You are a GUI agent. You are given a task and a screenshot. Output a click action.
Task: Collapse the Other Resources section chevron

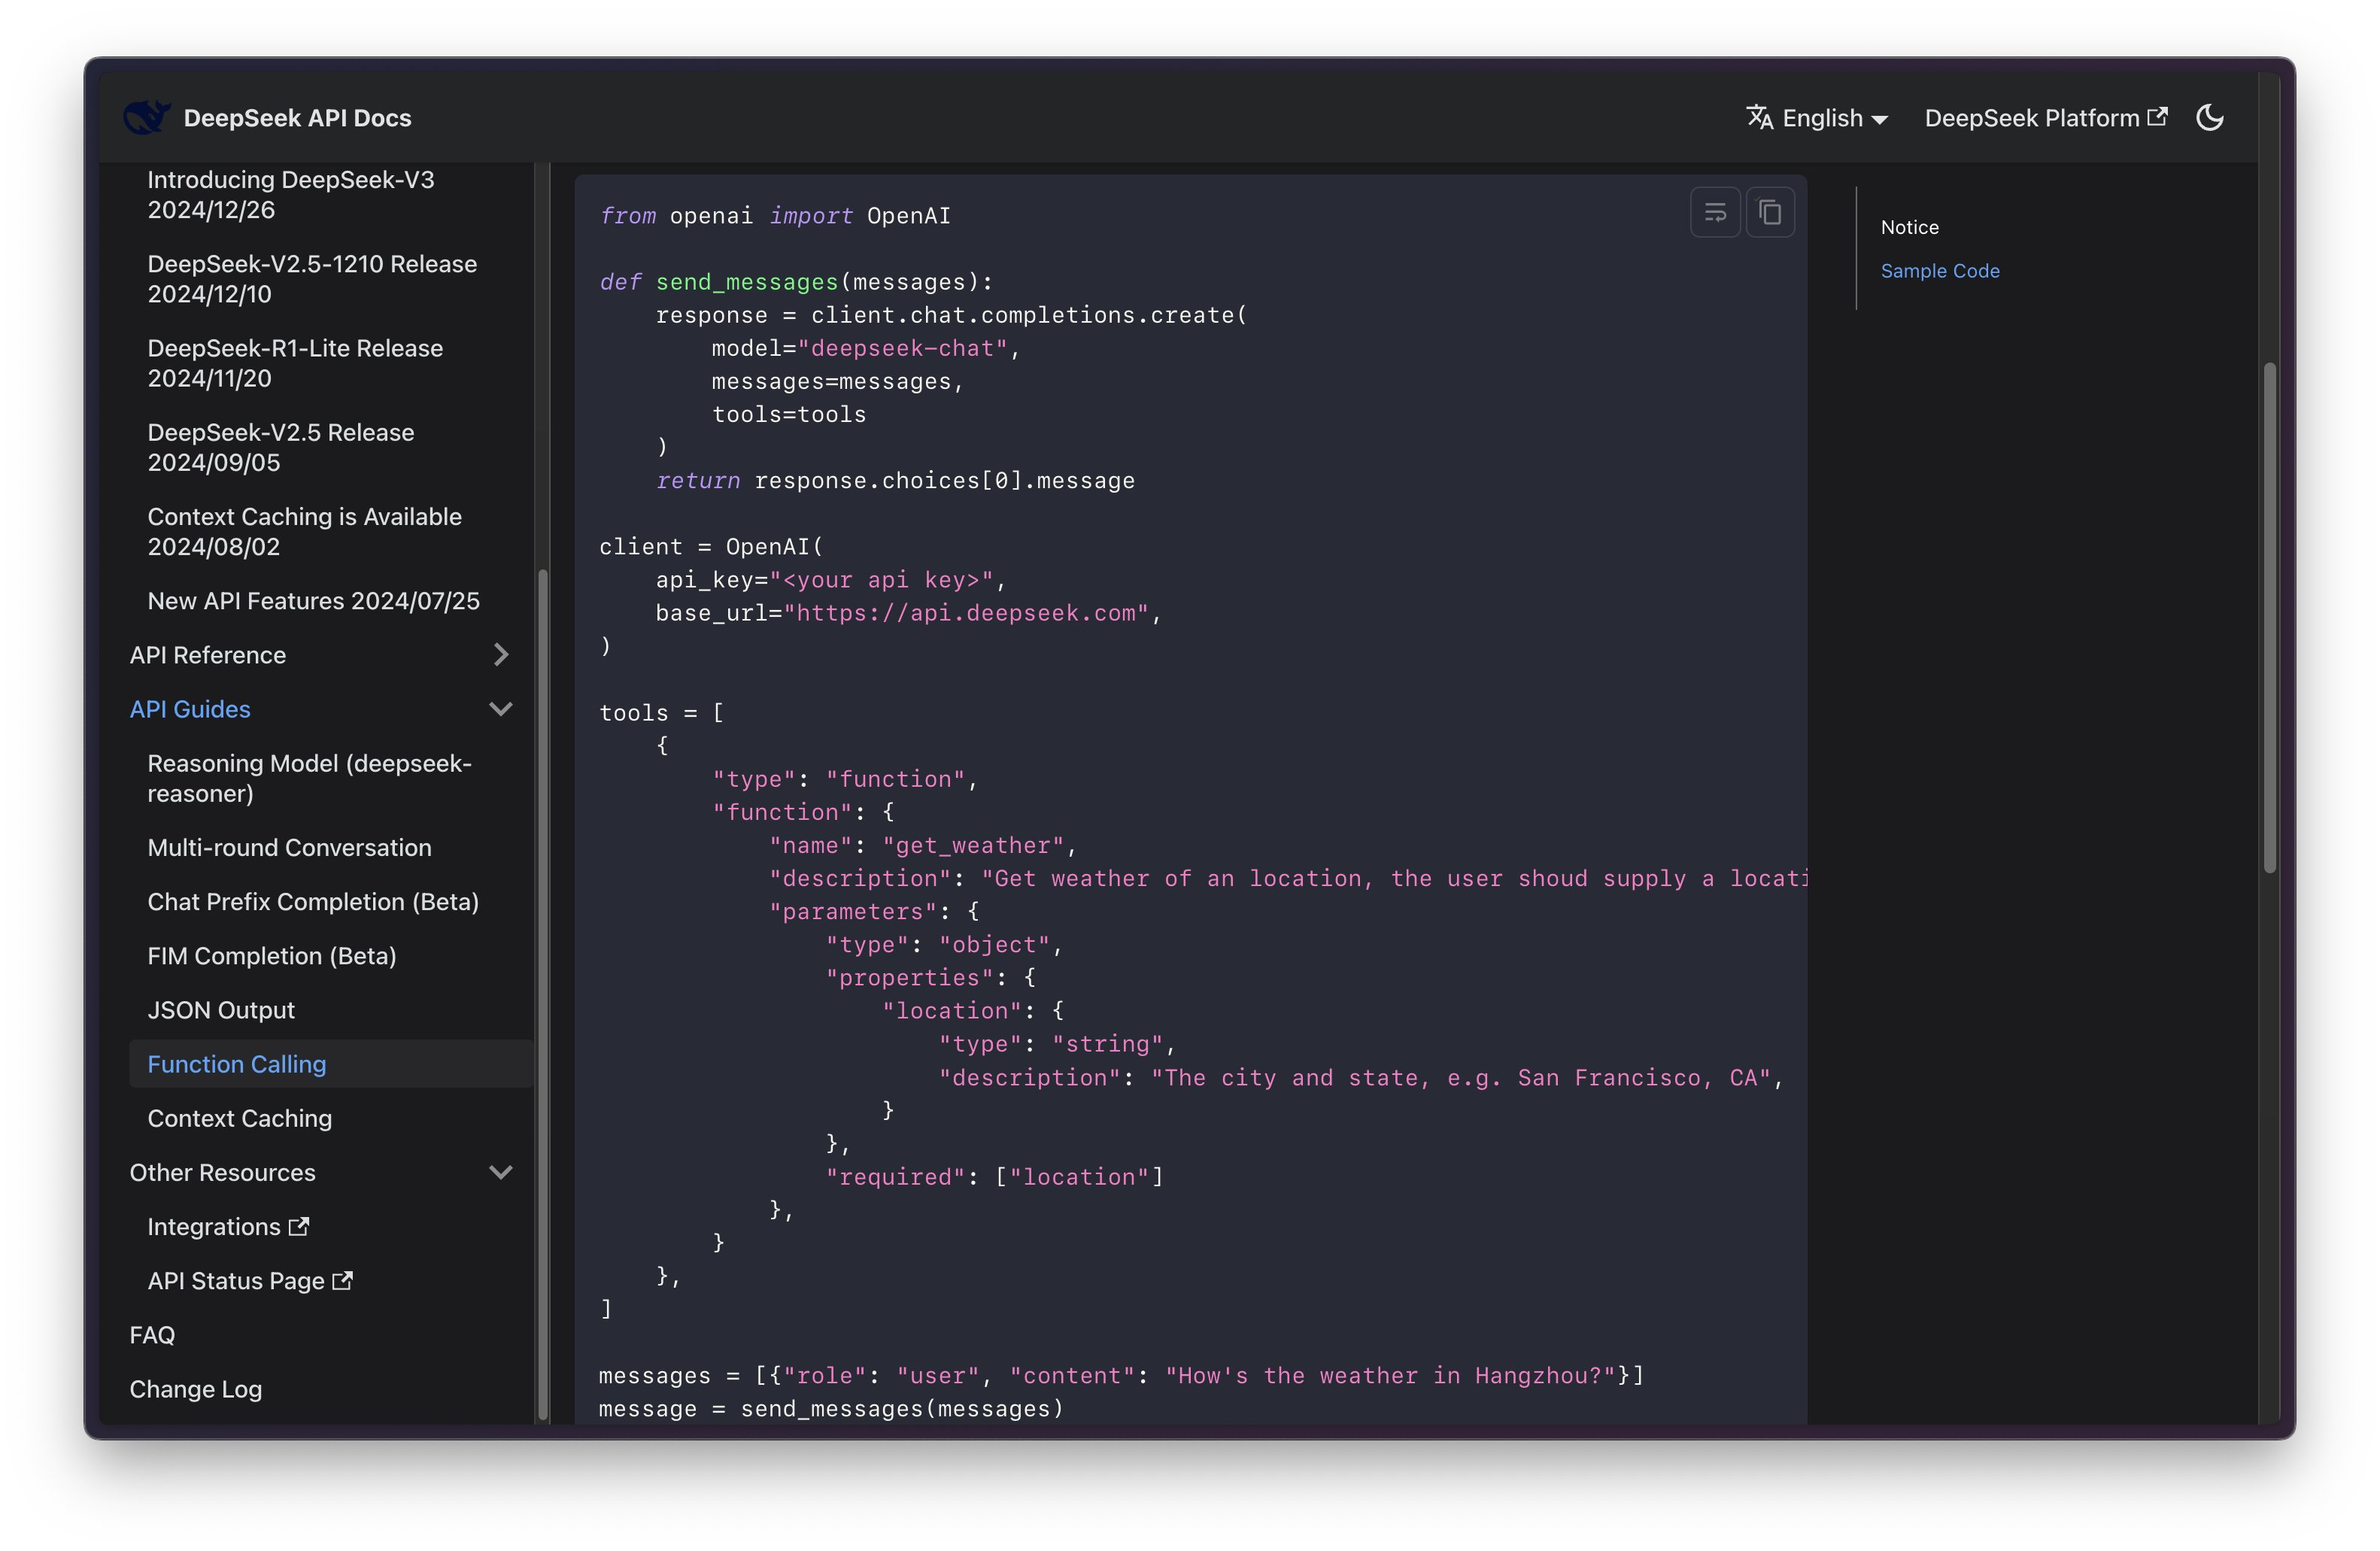(501, 1172)
